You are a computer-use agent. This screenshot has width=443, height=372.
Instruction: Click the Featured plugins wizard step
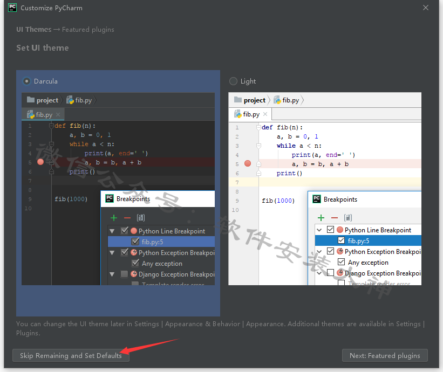pos(88,30)
